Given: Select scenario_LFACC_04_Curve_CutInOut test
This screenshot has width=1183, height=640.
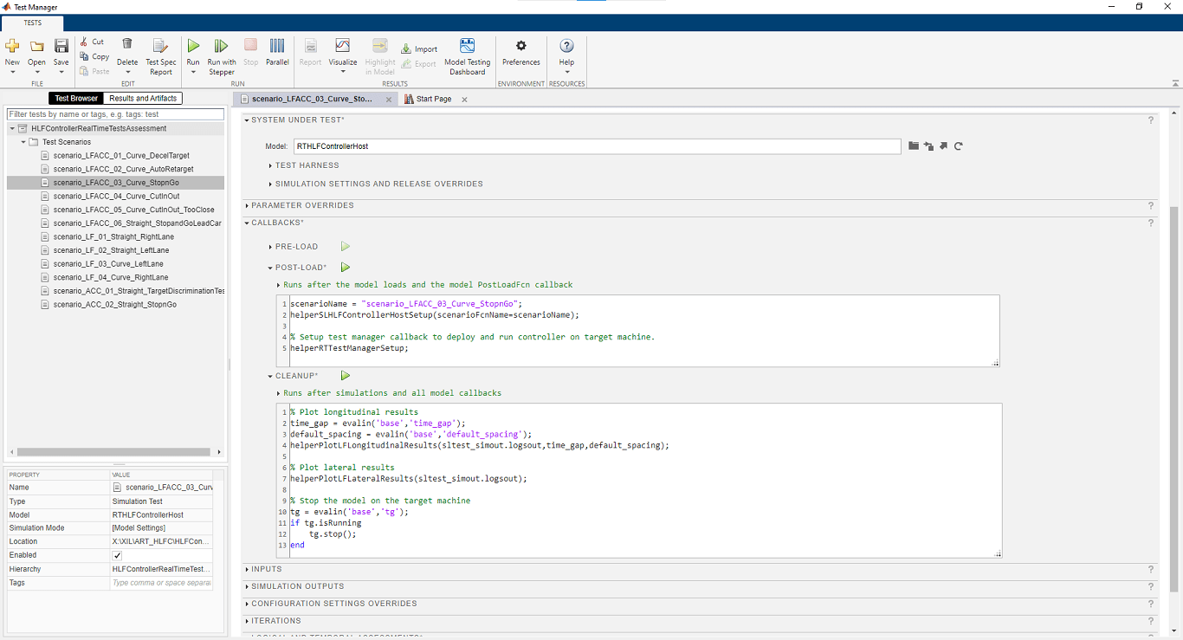Looking at the screenshot, I should click(116, 197).
